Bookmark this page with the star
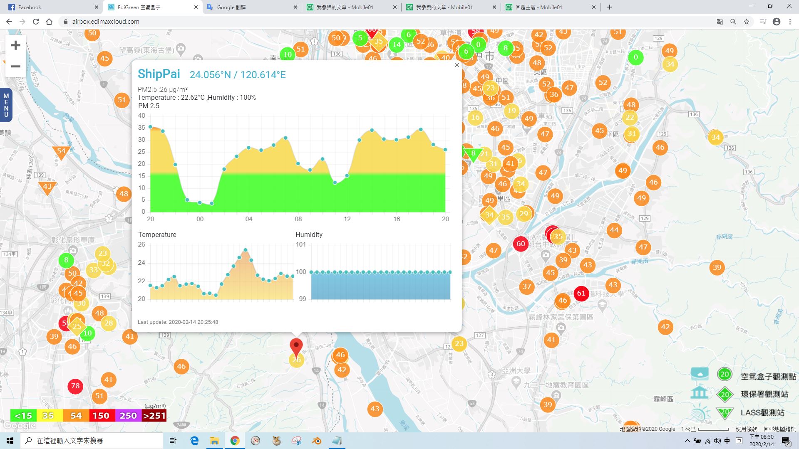 pos(747,22)
